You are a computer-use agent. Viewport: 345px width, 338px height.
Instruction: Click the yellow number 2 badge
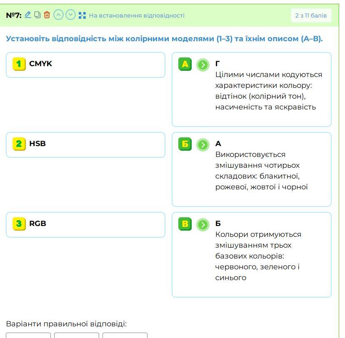[x=19, y=144]
